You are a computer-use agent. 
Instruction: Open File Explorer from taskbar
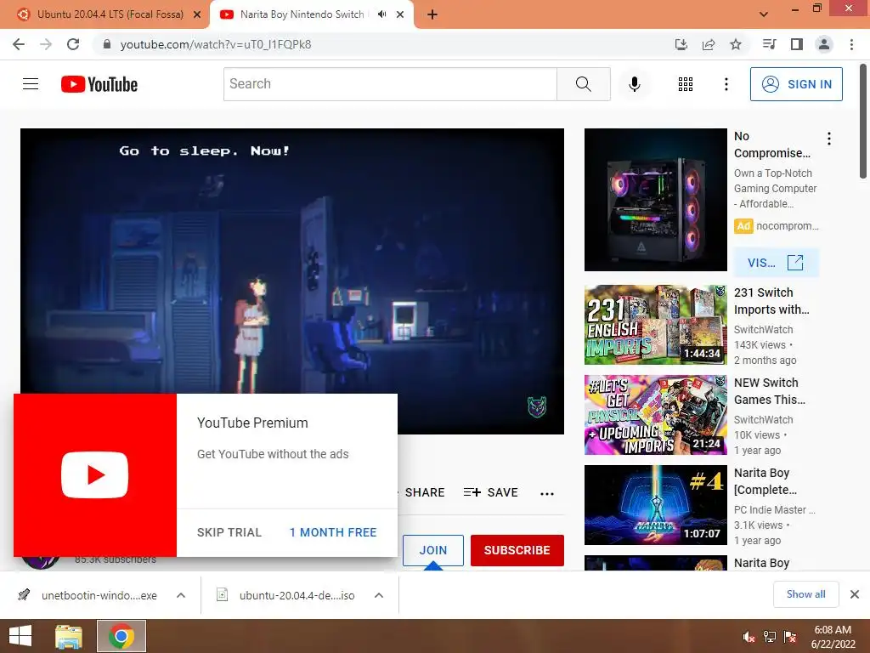[x=69, y=636]
